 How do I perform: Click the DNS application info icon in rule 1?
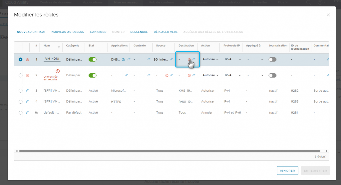[x=123, y=60]
